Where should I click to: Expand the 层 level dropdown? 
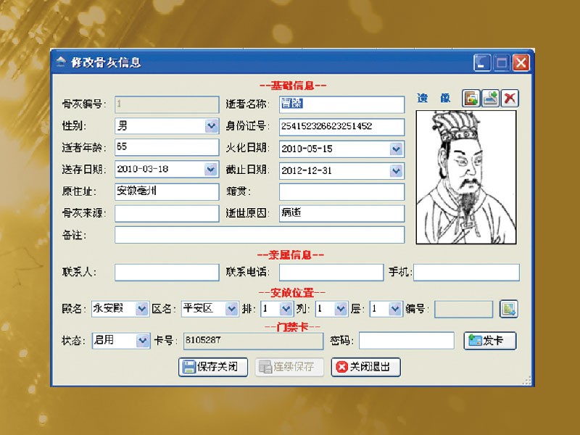click(395, 309)
